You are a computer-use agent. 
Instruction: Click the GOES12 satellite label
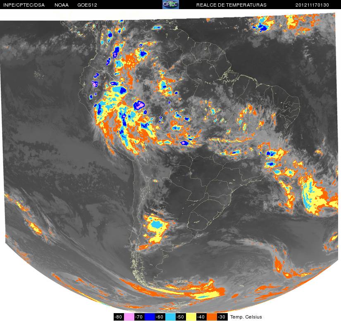pos(87,5)
